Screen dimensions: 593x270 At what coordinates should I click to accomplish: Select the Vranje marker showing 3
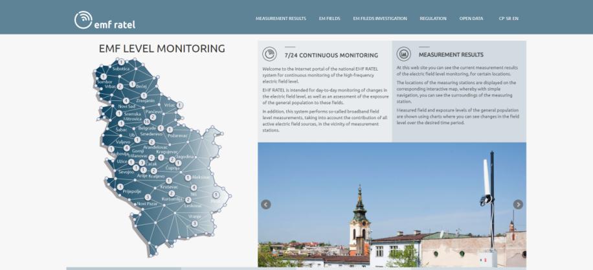point(194,223)
